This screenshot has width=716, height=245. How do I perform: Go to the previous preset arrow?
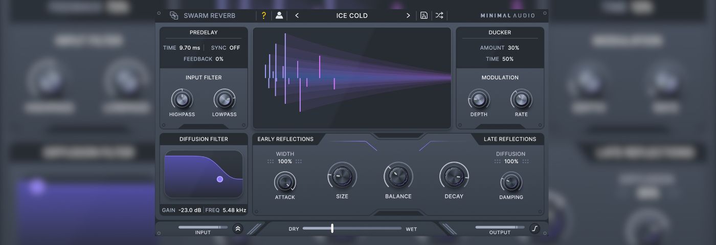[297, 15]
